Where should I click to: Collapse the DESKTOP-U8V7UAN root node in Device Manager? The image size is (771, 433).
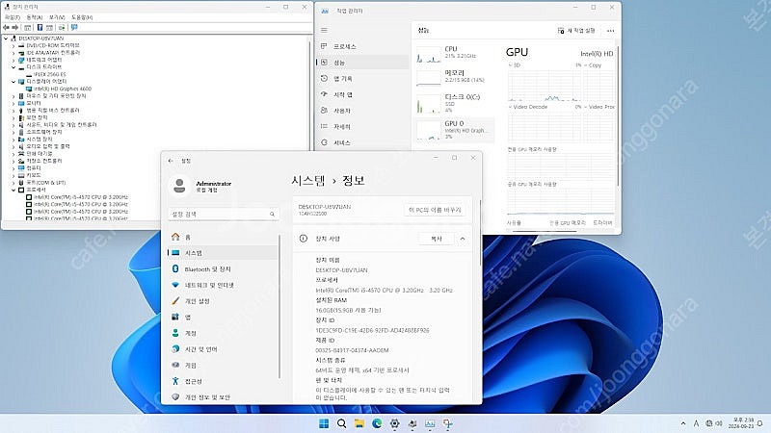click(6, 38)
